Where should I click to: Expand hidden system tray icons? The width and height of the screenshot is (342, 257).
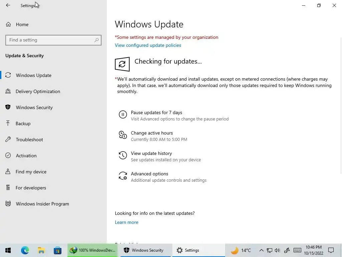click(x=261, y=250)
